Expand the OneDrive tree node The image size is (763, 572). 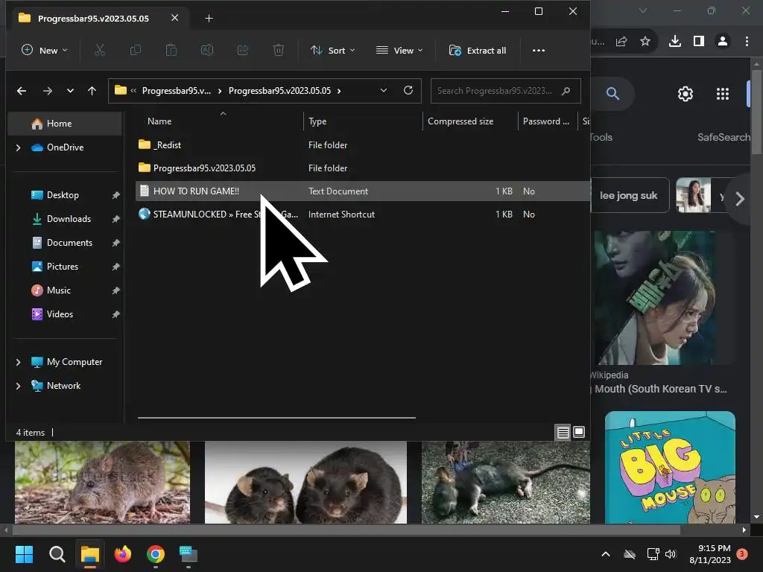click(x=19, y=147)
